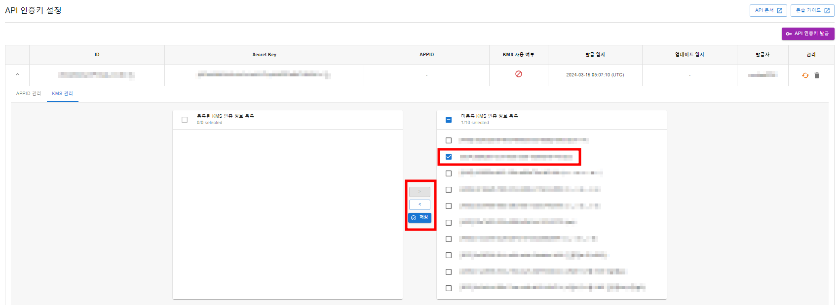This screenshot has height=305, width=840.
Task: Click the API 인증키 설정 page title
Action: tap(33, 10)
